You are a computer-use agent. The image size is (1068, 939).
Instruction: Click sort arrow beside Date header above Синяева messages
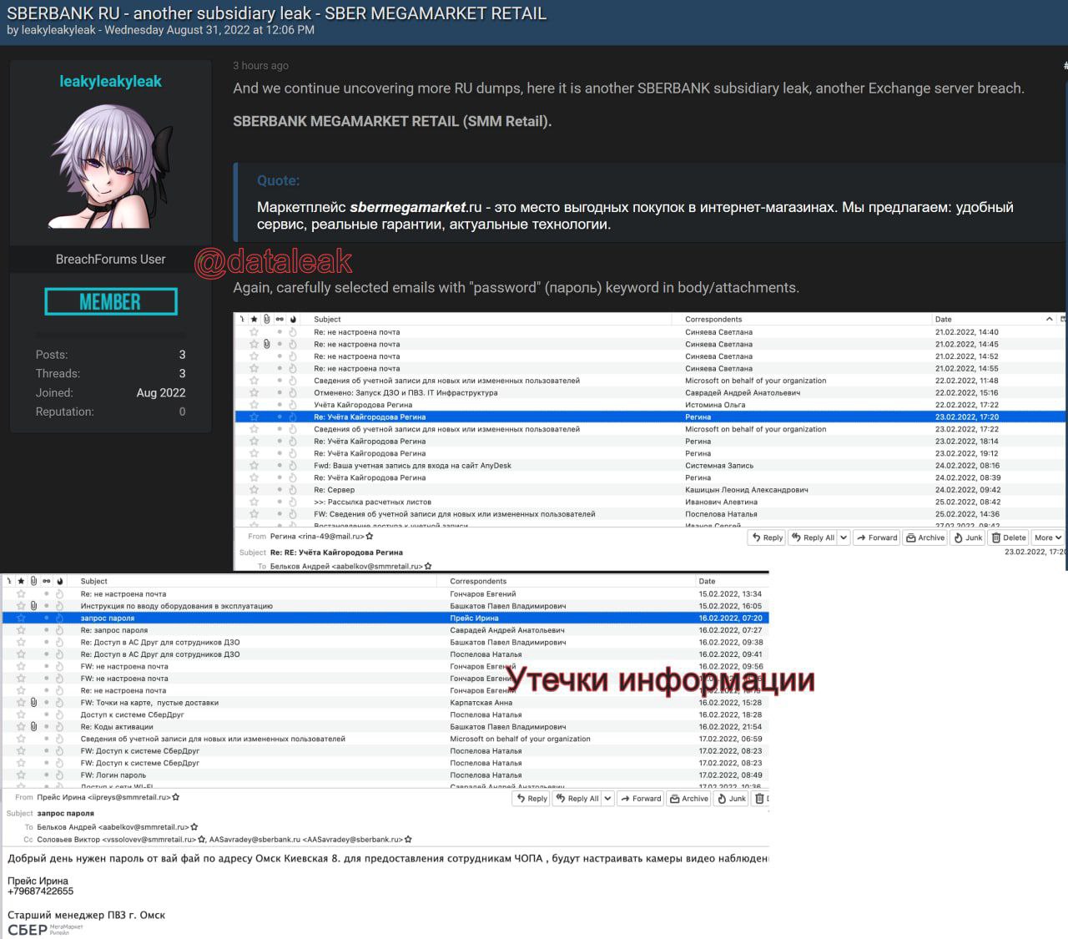click(1049, 319)
